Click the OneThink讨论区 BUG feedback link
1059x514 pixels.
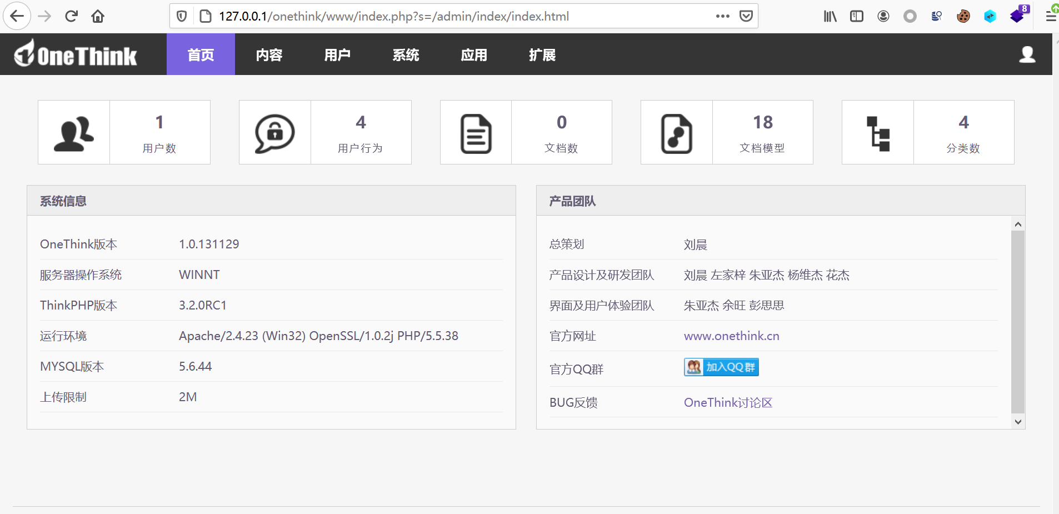pyautogui.click(x=728, y=402)
